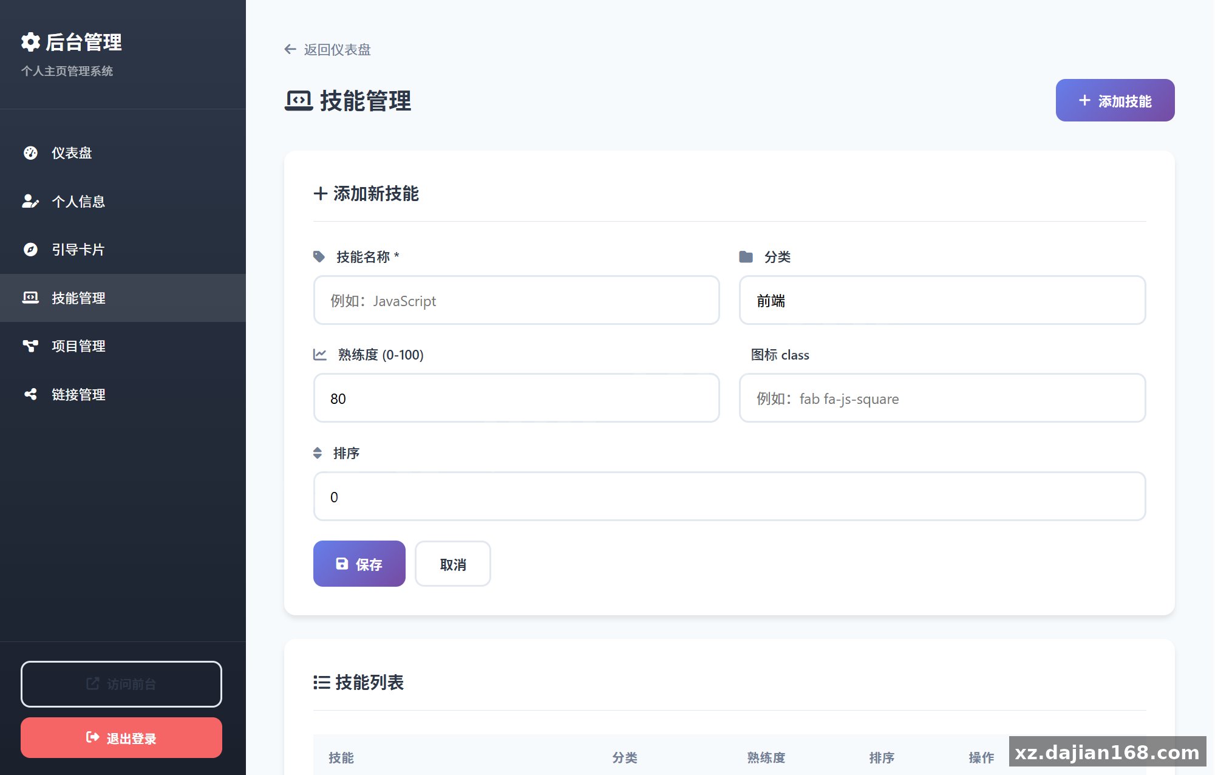Click the 后台管理 title text
This screenshot has width=1215, height=775.
(x=84, y=42)
